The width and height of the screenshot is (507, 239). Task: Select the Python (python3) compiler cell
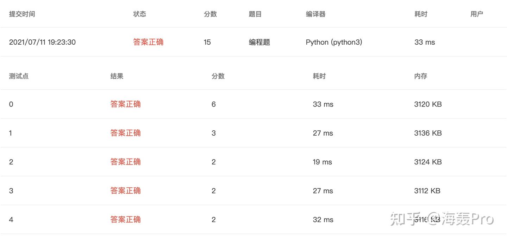coord(334,42)
